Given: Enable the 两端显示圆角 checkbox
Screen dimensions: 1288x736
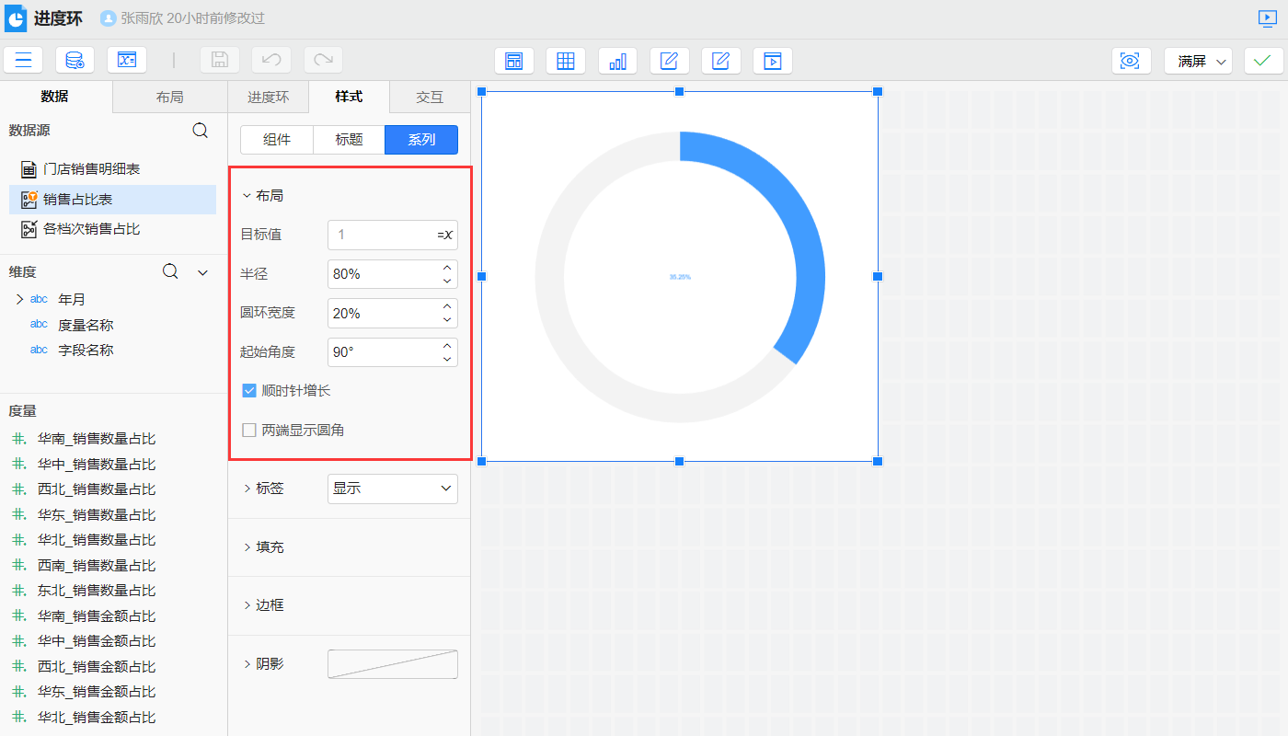Looking at the screenshot, I should (248, 431).
